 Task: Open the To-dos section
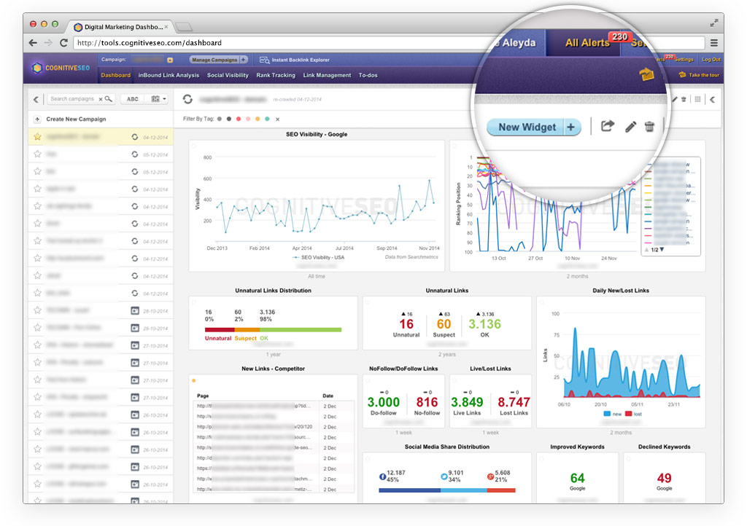[368, 75]
